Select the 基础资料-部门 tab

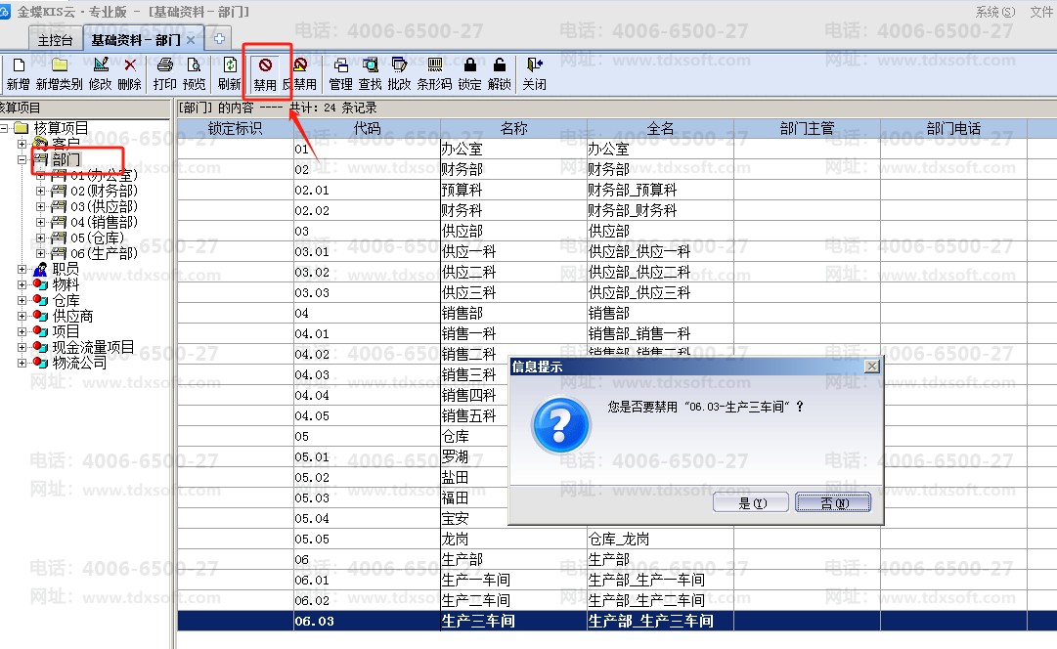(x=136, y=40)
